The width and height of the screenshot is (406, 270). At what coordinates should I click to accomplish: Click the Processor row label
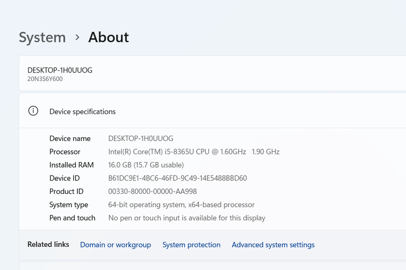(64, 152)
